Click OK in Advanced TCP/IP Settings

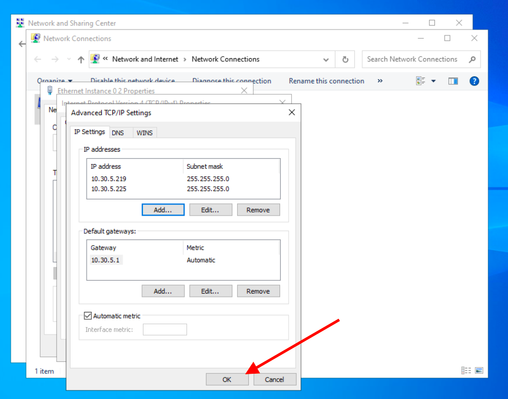click(227, 379)
